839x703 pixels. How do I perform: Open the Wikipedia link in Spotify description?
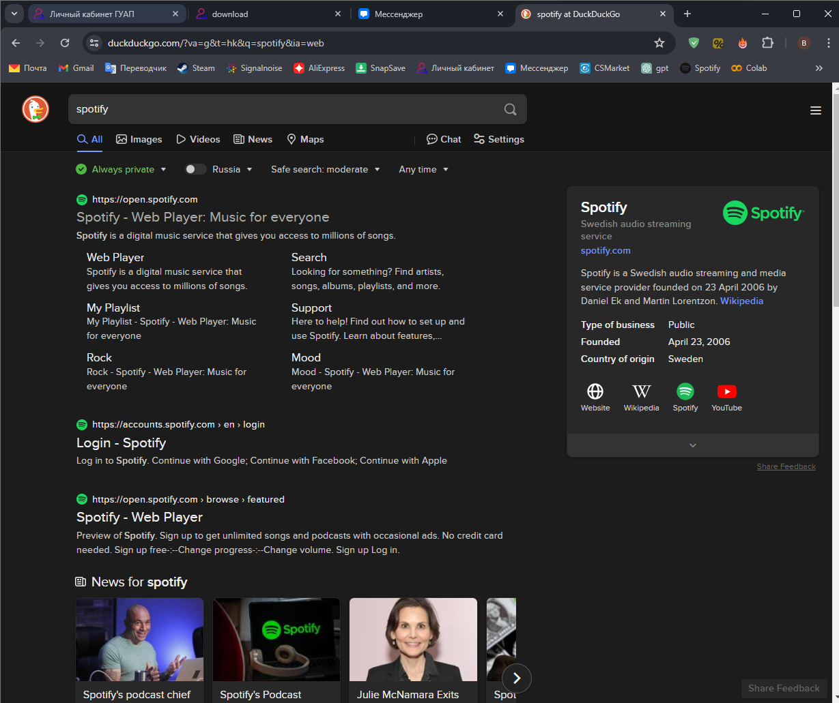(x=741, y=301)
